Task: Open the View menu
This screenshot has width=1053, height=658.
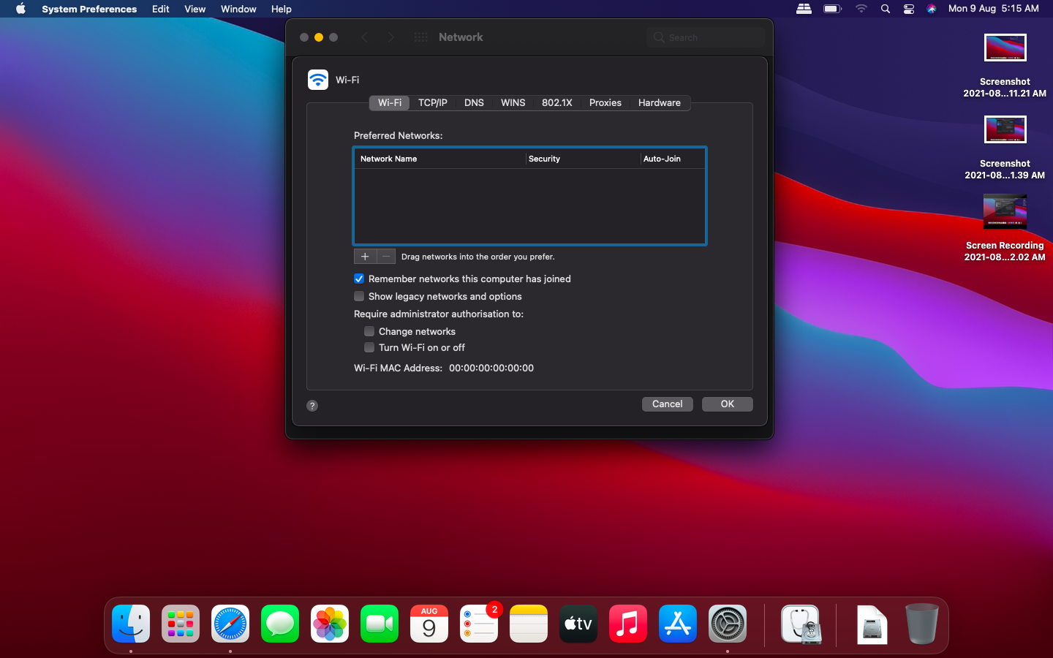Action: coord(195,9)
